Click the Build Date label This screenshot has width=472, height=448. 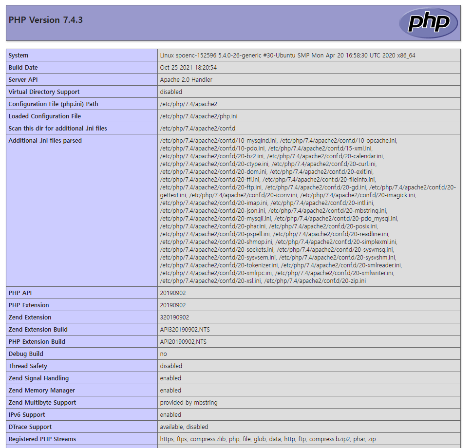click(23, 67)
